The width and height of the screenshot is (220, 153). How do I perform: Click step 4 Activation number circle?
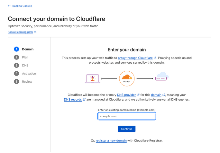point(16,74)
